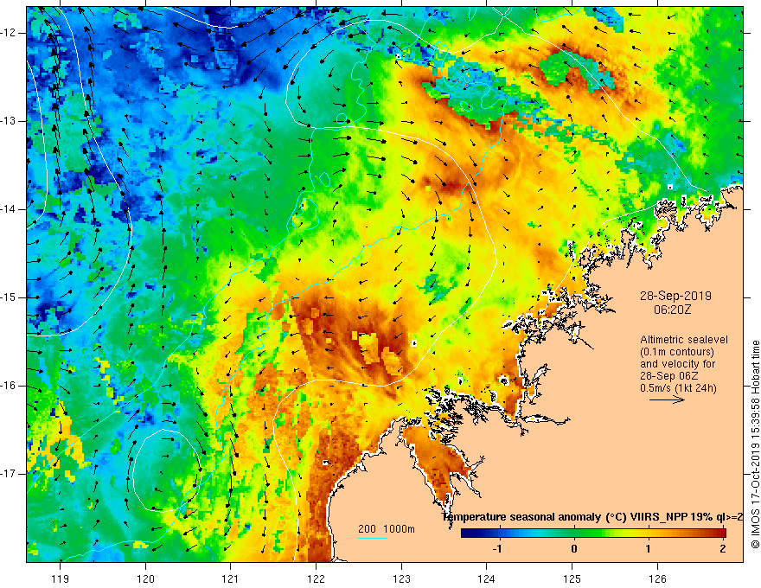Click longitude axis label 122
This screenshot has width=761, height=588.
pyautogui.click(x=316, y=578)
